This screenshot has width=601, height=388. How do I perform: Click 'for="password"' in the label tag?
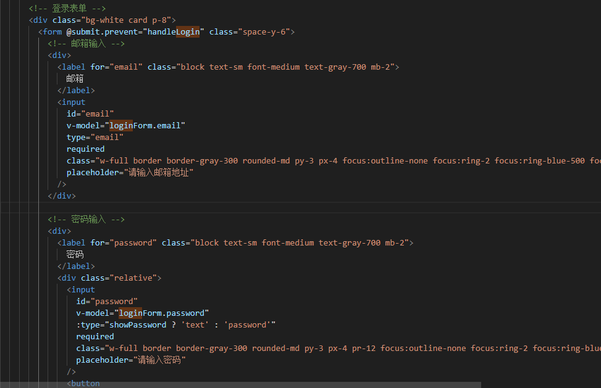point(124,243)
